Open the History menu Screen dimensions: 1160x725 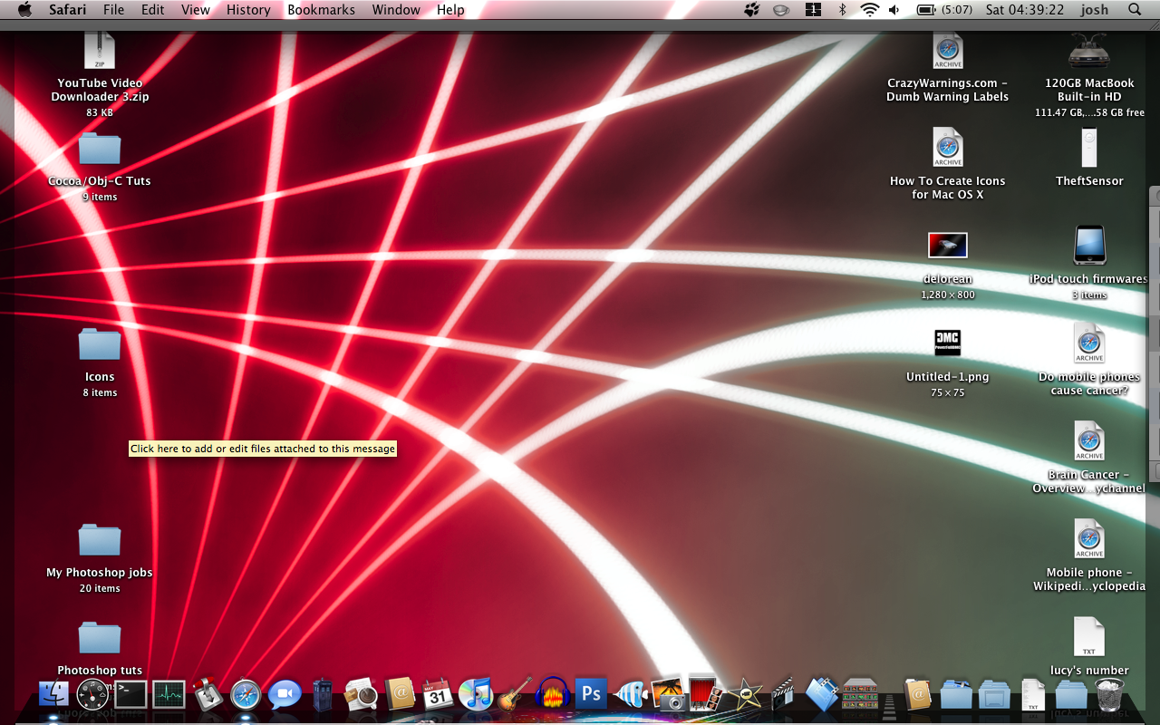tap(248, 10)
